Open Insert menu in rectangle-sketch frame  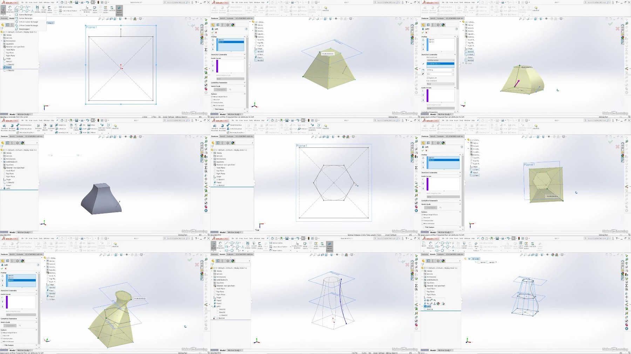pos(35,2)
